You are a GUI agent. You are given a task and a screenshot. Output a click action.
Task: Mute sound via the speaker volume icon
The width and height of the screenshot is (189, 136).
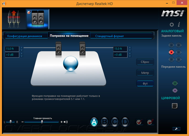(66, 122)
